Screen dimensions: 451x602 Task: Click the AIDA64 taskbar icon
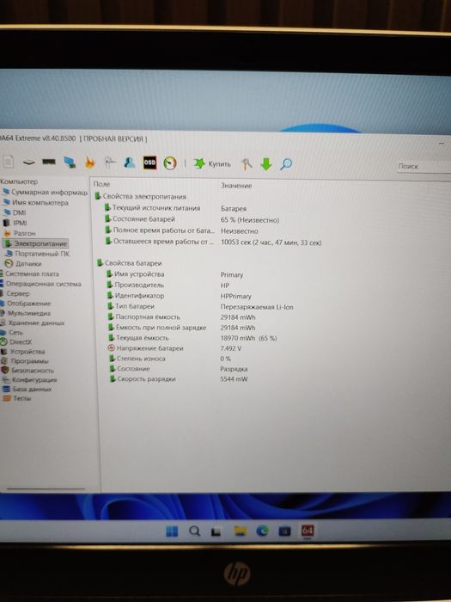pyautogui.click(x=308, y=531)
